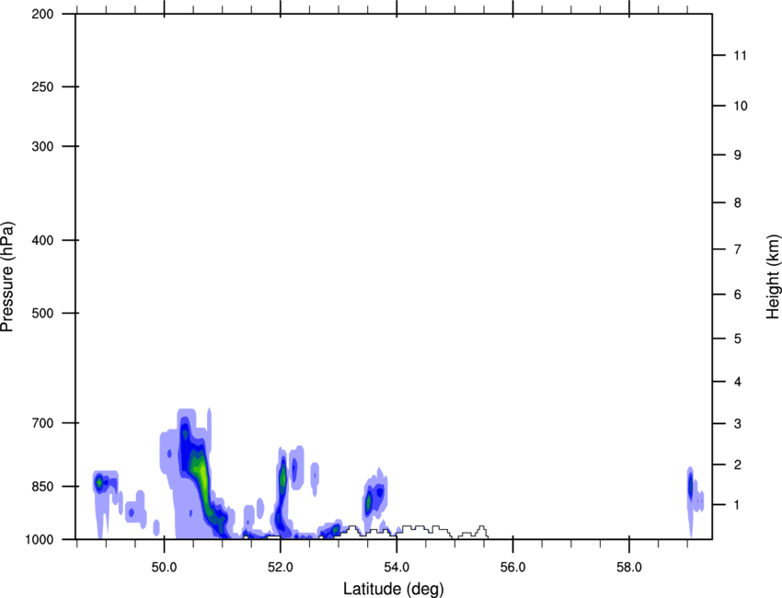
Task: Click the 300 pressure axis label
Action: [42, 146]
